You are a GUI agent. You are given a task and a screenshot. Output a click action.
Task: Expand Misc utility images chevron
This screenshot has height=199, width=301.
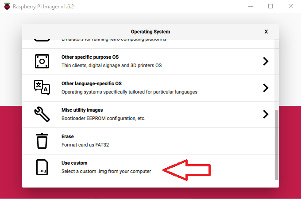[266, 114]
